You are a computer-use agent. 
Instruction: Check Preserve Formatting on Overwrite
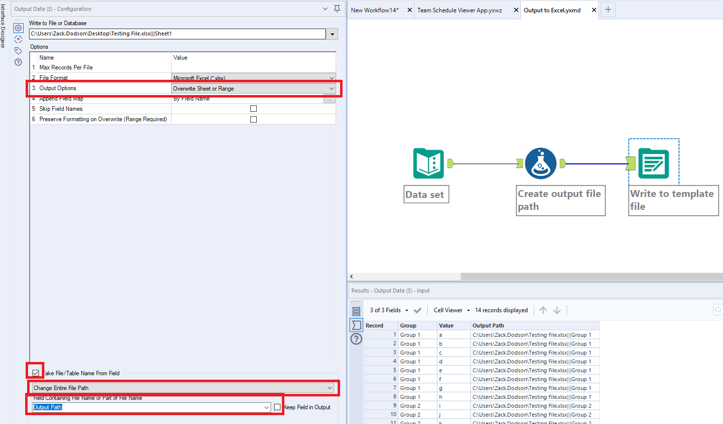pyautogui.click(x=253, y=119)
